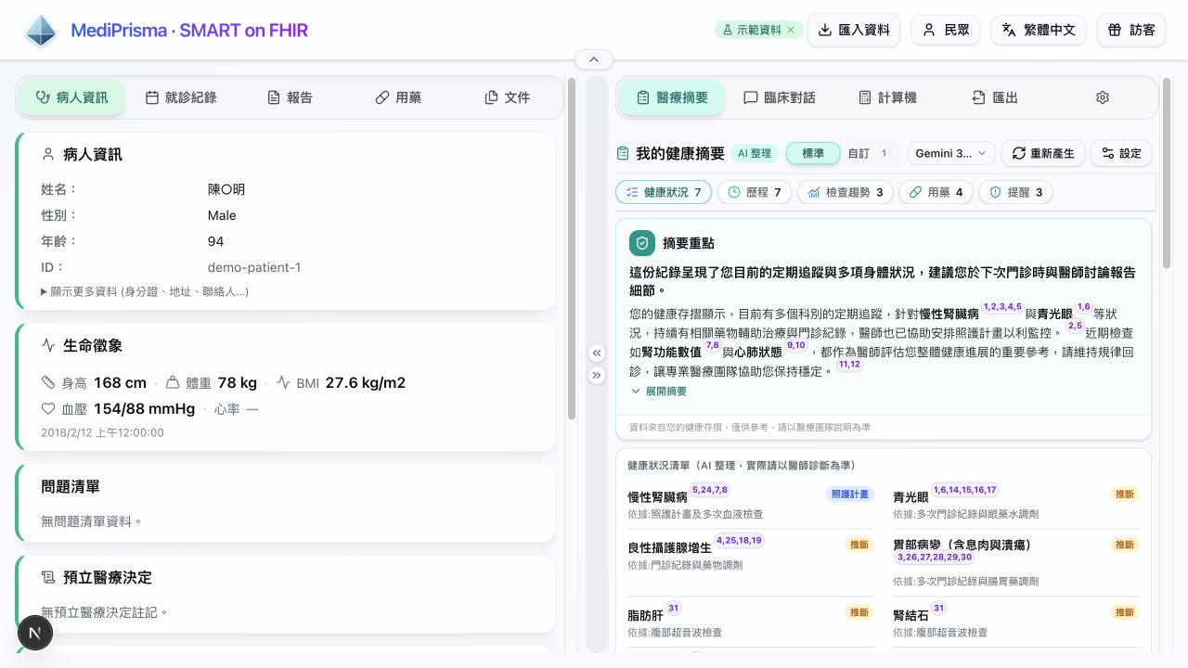Expand 顯示更多資料 patient details
Image resolution: width=1188 pixels, height=668 pixels.
(145, 291)
